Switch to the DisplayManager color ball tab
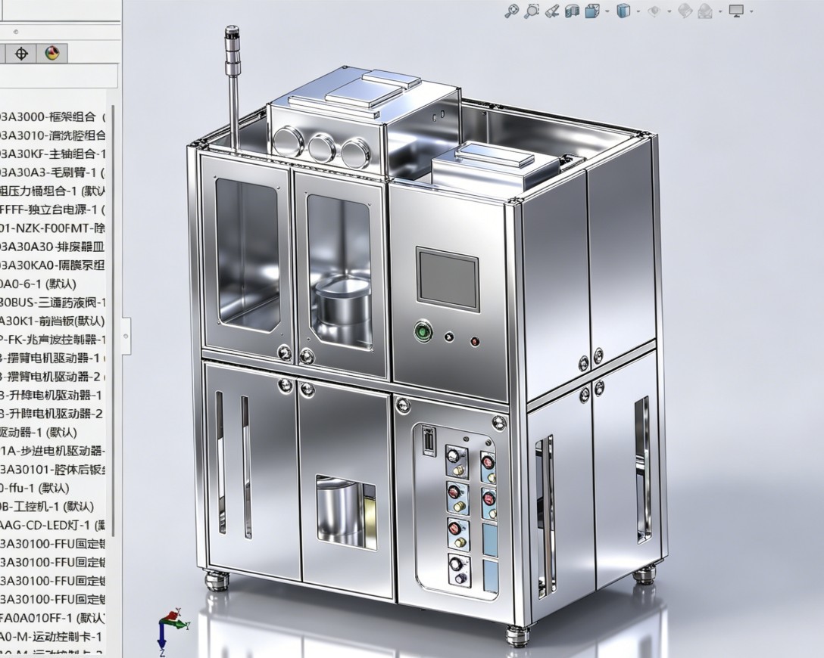824x658 pixels. tap(52, 54)
